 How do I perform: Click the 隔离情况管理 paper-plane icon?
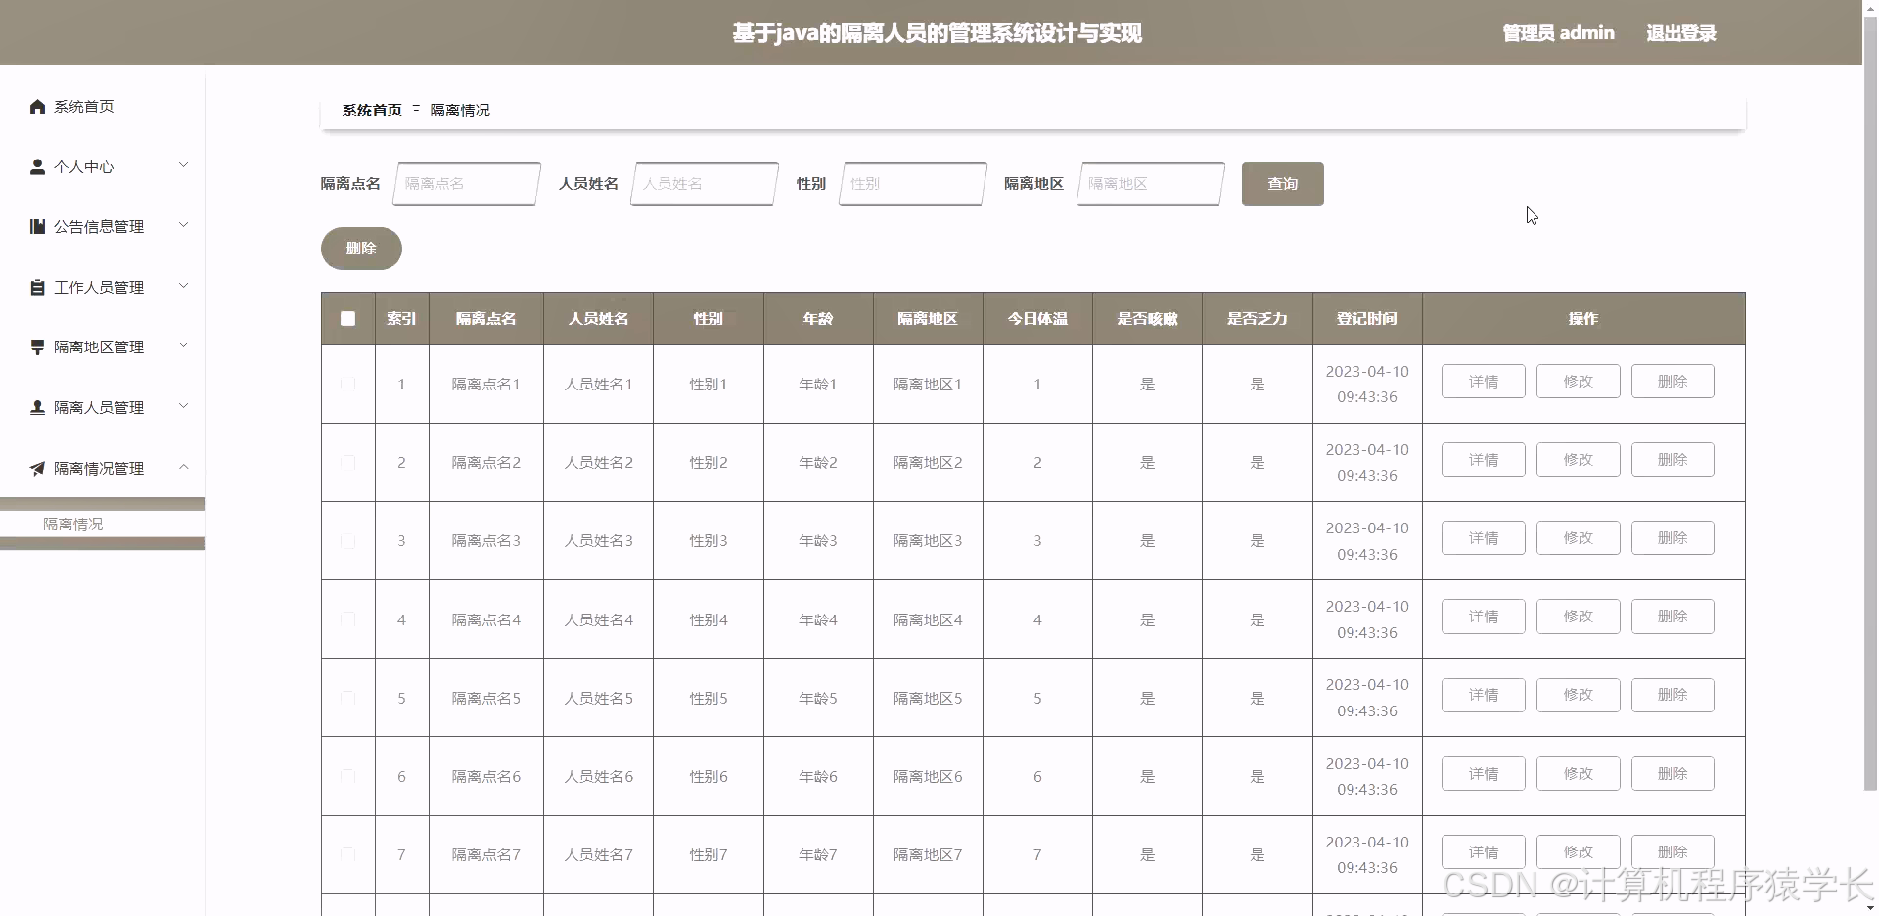37,468
